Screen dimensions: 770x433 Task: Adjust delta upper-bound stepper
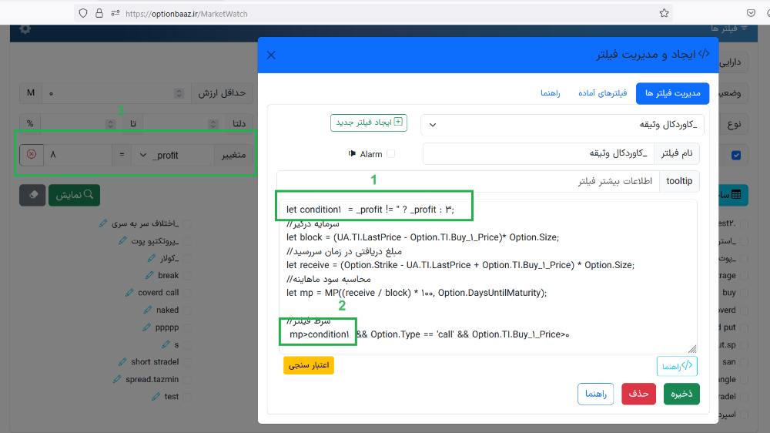110,124
